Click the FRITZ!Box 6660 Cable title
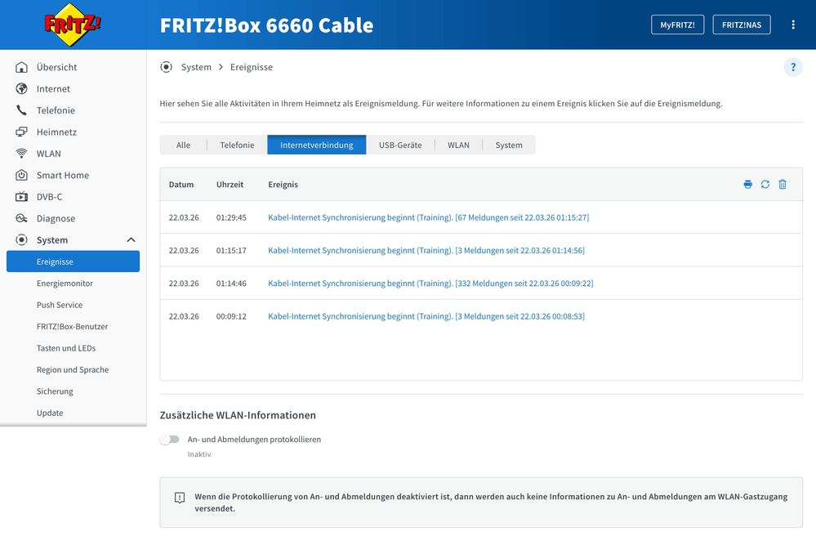 point(266,25)
